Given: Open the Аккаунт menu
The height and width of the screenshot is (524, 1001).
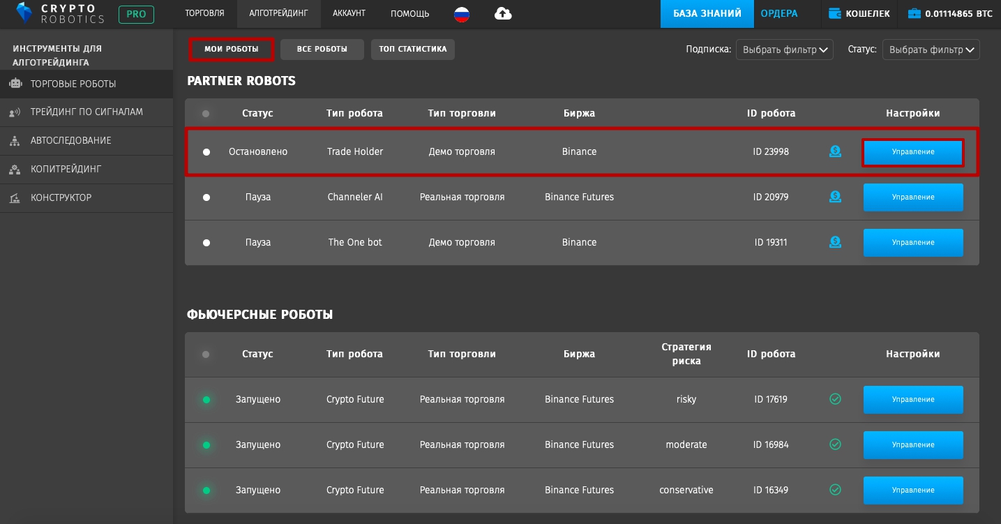Looking at the screenshot, I should click(x=349, y=13).
